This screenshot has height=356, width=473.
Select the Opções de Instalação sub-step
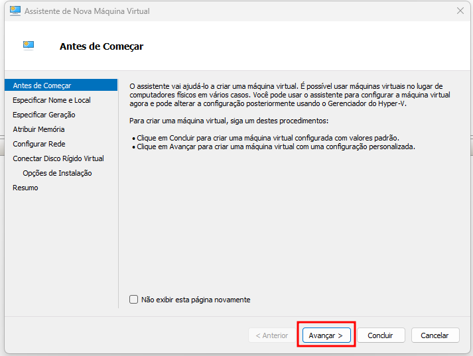(x=57, y=173)
